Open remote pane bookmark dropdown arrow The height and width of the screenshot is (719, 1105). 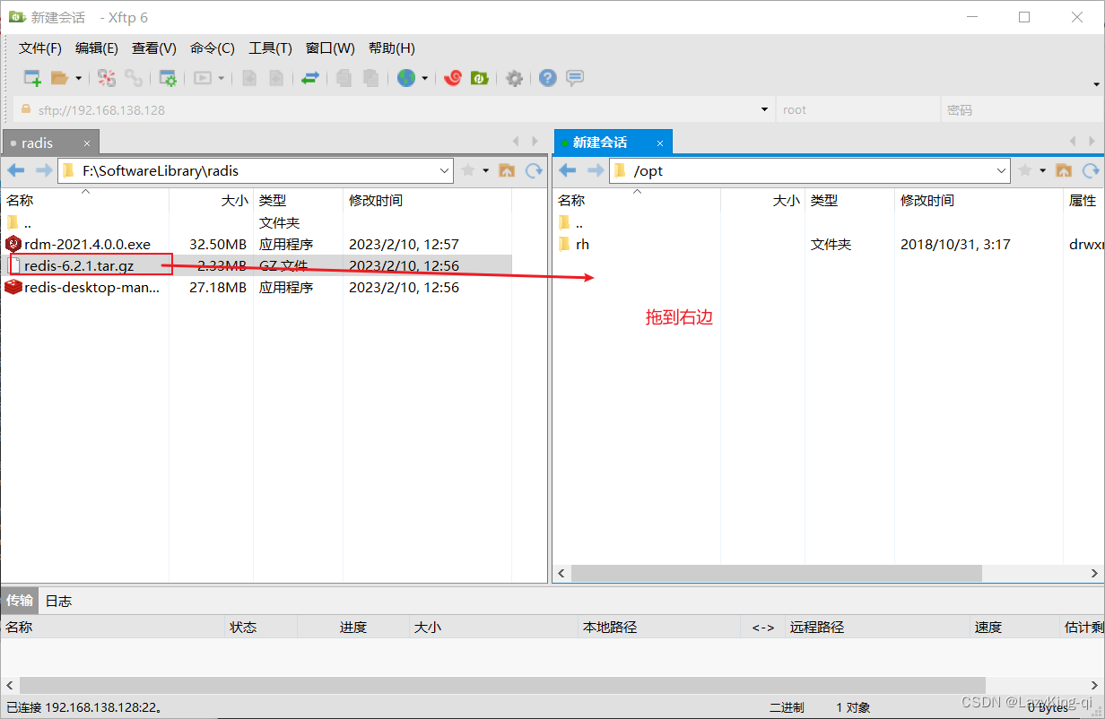click(1043, 170)
